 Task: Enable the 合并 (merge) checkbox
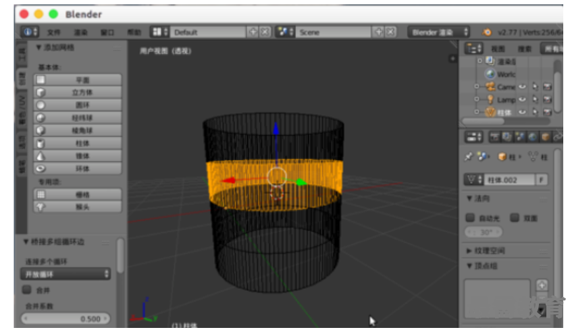28,289
